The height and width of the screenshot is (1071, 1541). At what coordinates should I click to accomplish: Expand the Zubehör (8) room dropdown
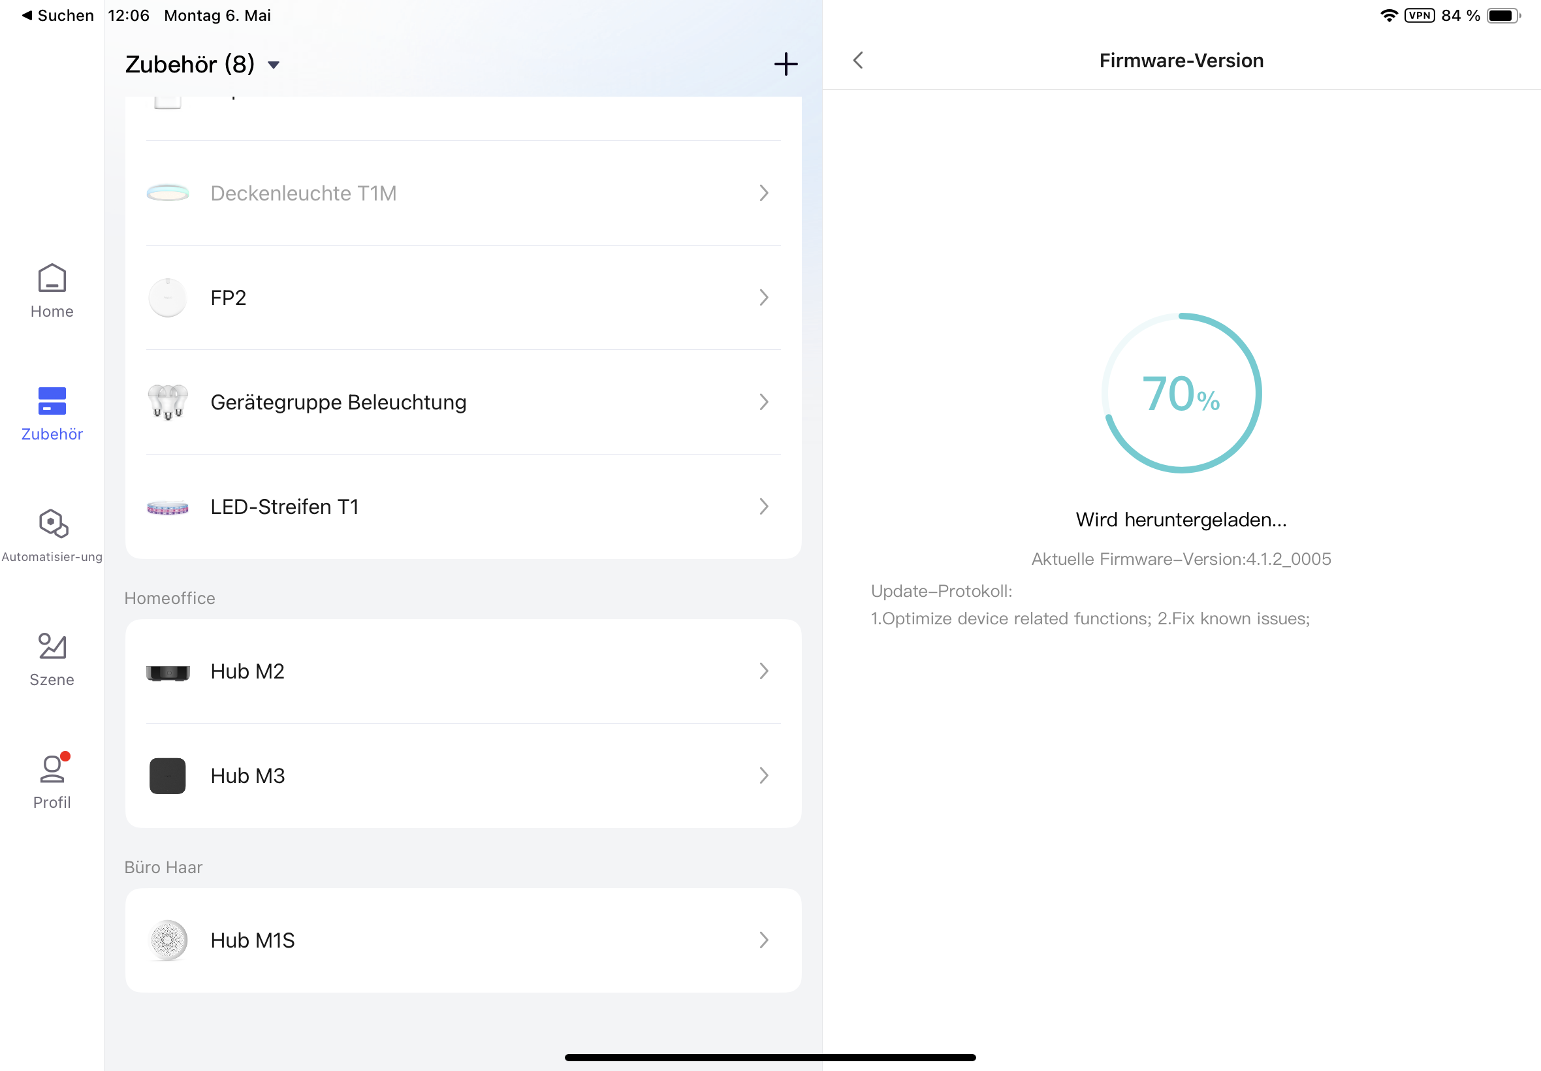273,65
